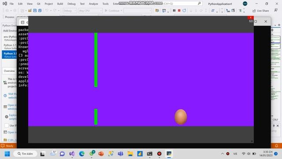Click the Ready status bar text
282x159 pixels.
click(x=10, y=146)
